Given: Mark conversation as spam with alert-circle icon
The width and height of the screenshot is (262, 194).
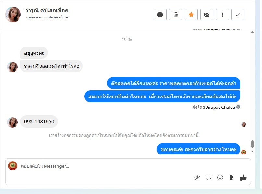Looking at the screenshot, I should pos(160,15).
